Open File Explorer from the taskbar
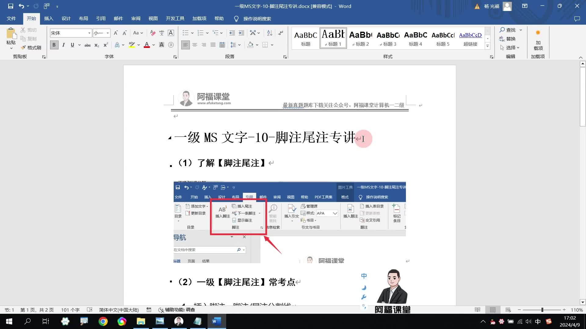Image resolution: width=586 pixels, height=329 pixels. point(141,321)
